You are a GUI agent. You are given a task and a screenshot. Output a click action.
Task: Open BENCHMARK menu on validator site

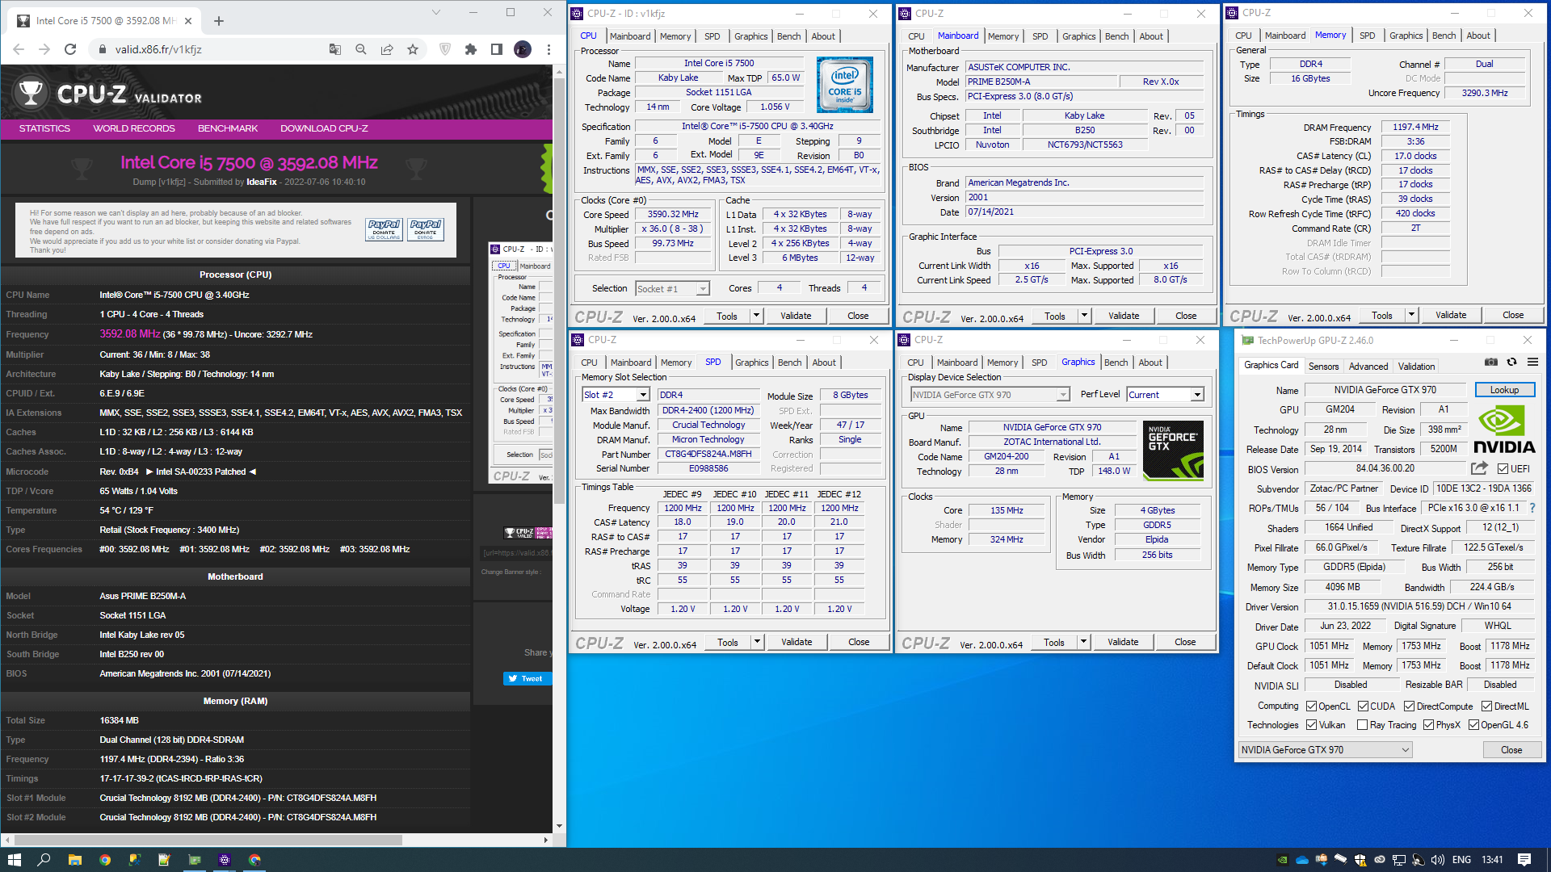click(228, 128)
